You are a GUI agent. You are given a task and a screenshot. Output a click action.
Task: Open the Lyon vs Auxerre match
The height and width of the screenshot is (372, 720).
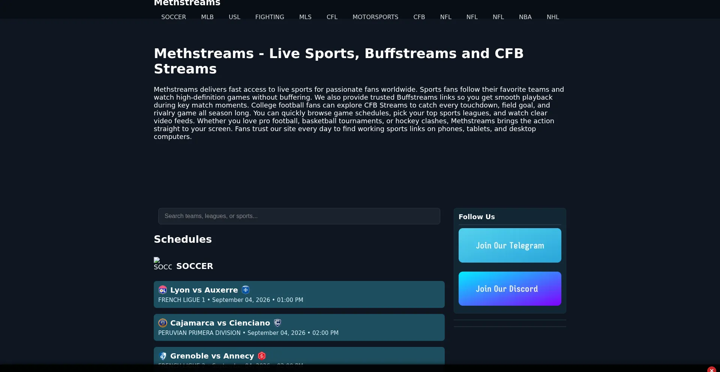(x=299, y=294)
